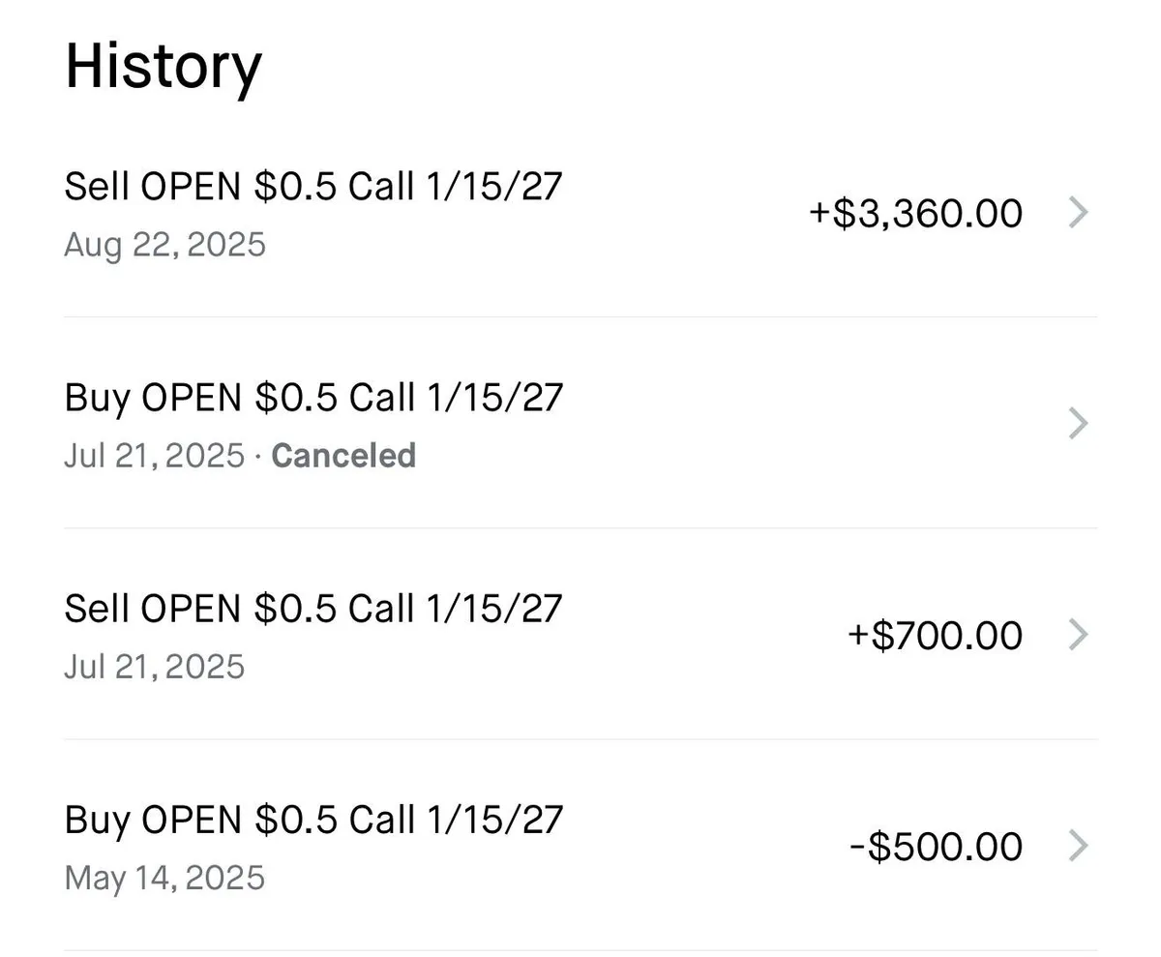Click the Canceled status label
The width and height of the screenshot is (1161, 957).
[x=344, y=455]
